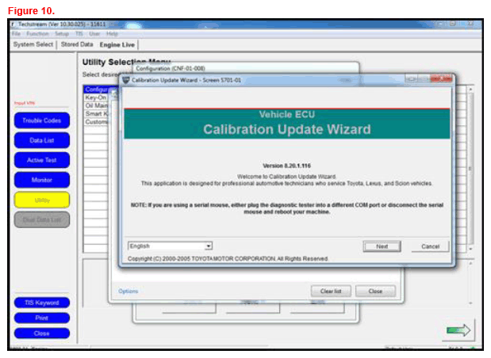
Task: Click the Next button in Calibration Update Wizard
Action: click(382, 246)
